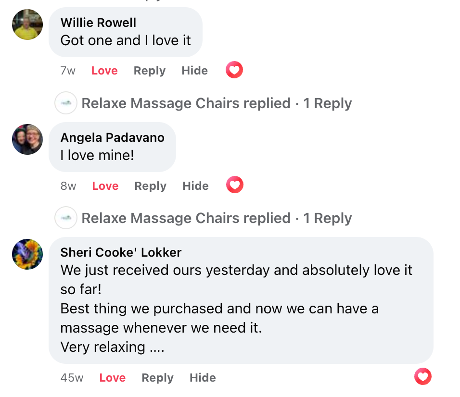This screenshot has height=397, width=460.
Task: Hide Willie Rowell's comment
Action: click(195, 71)
